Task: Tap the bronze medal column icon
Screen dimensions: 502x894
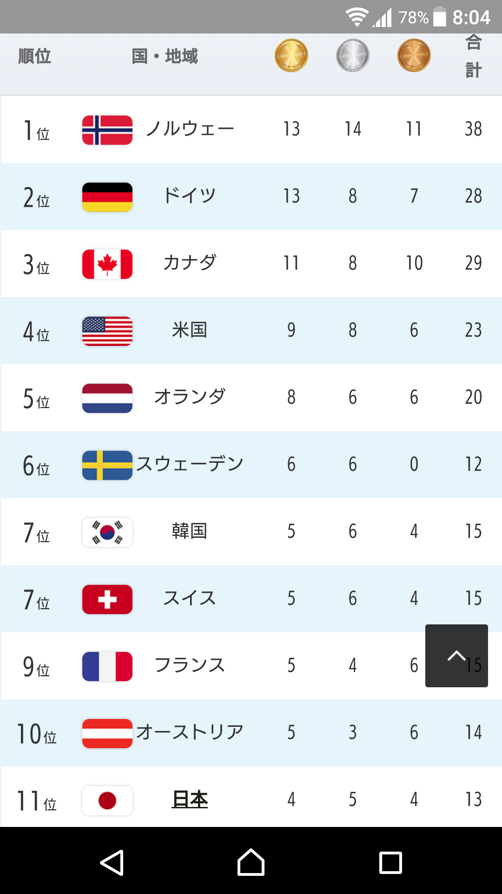Action: point(414,55)
